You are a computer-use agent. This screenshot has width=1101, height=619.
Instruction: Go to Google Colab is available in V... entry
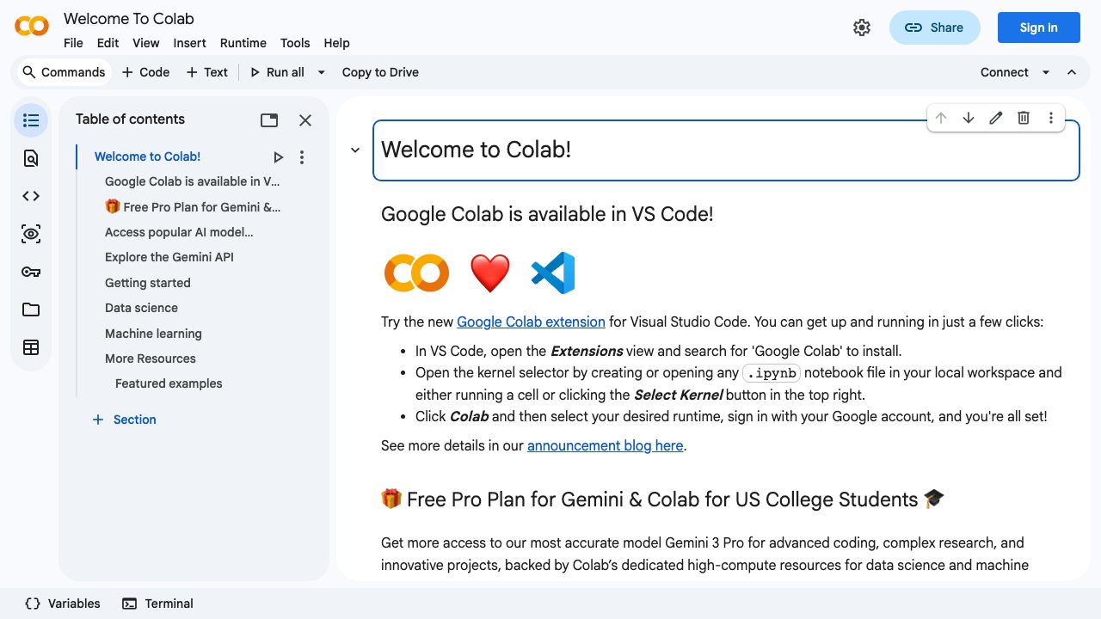pos(193,181)
